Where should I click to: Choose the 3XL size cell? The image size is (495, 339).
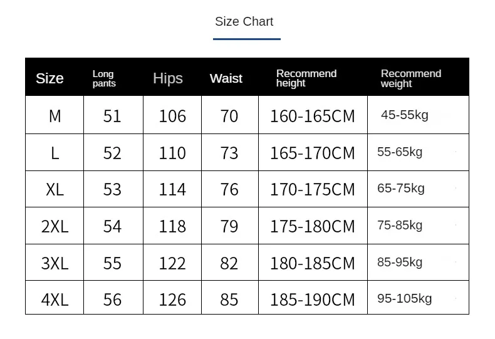55,263
